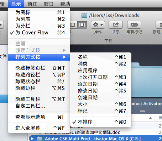This screenshot has width=162, height=141.
Task: Open the 前往 menu
Action: coord(32,4)
